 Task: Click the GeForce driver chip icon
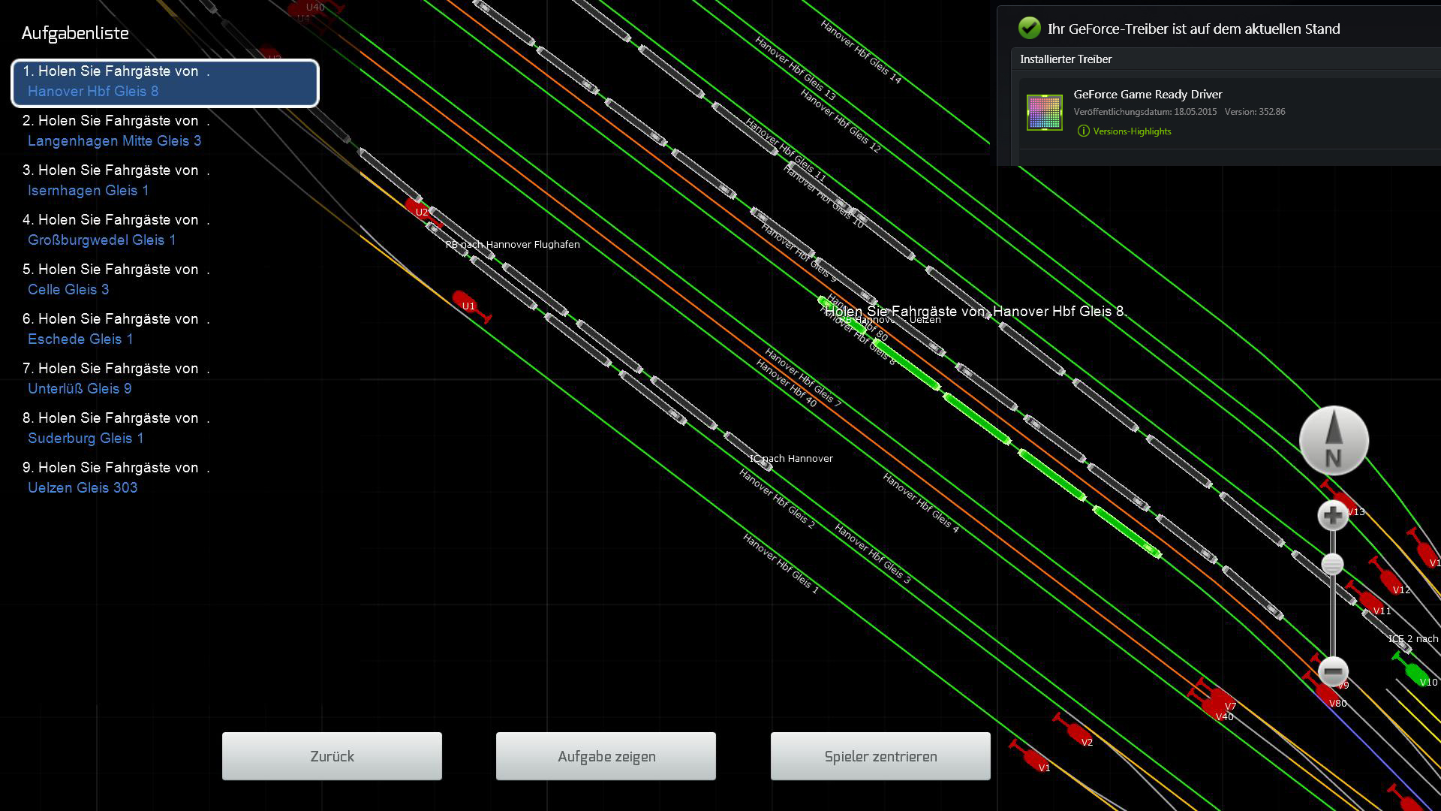[x=1044, y=113]
